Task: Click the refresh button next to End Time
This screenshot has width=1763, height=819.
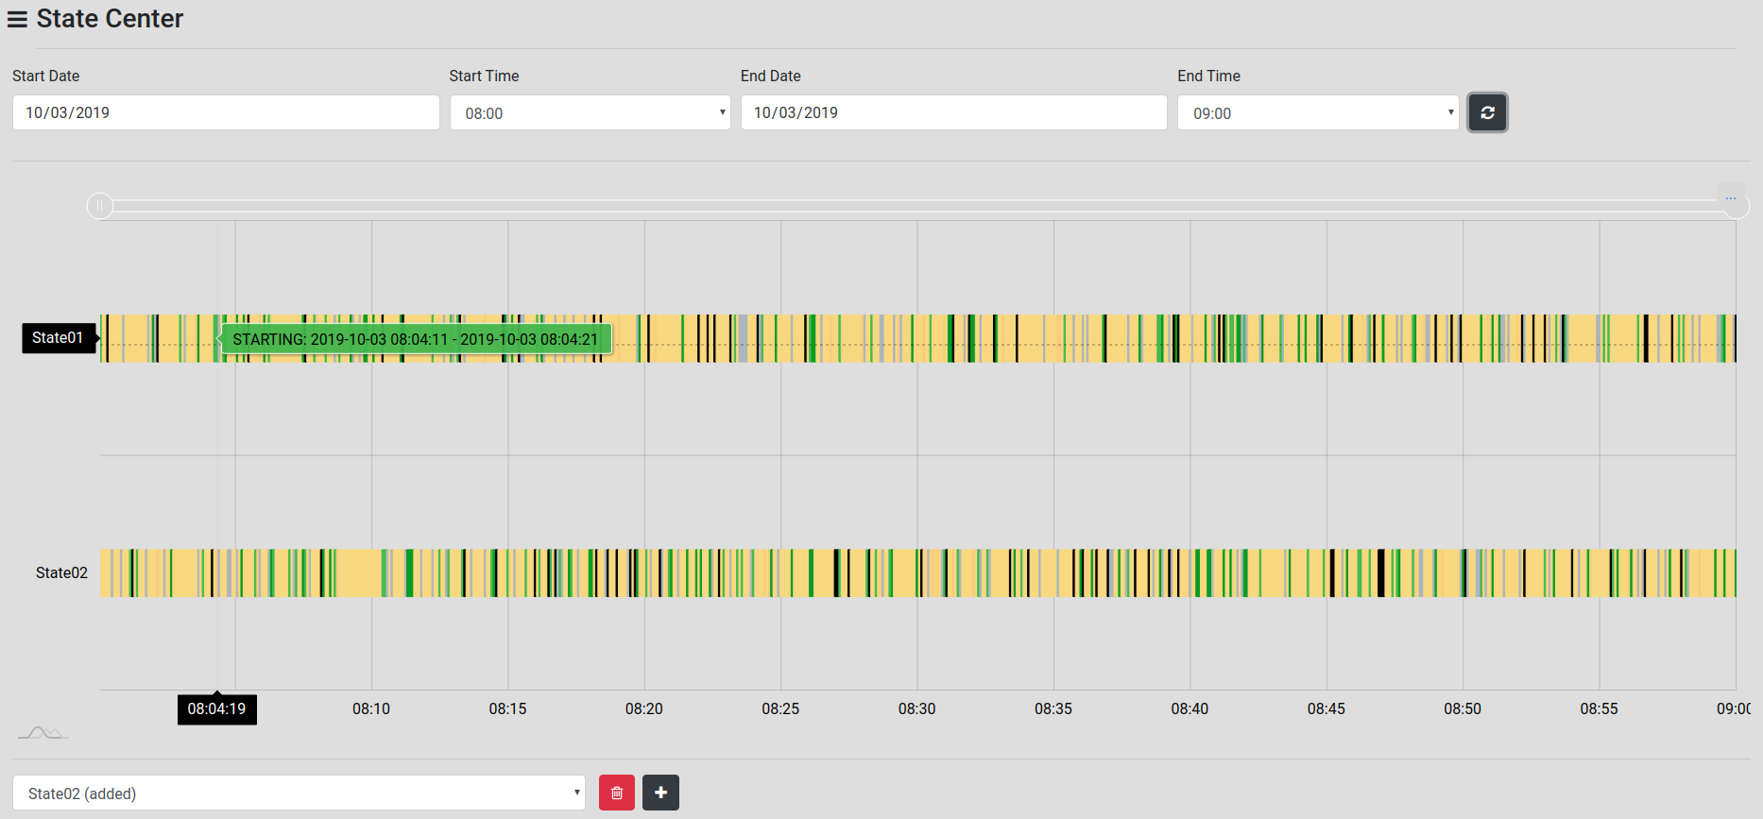Action: pos(1487,113)
